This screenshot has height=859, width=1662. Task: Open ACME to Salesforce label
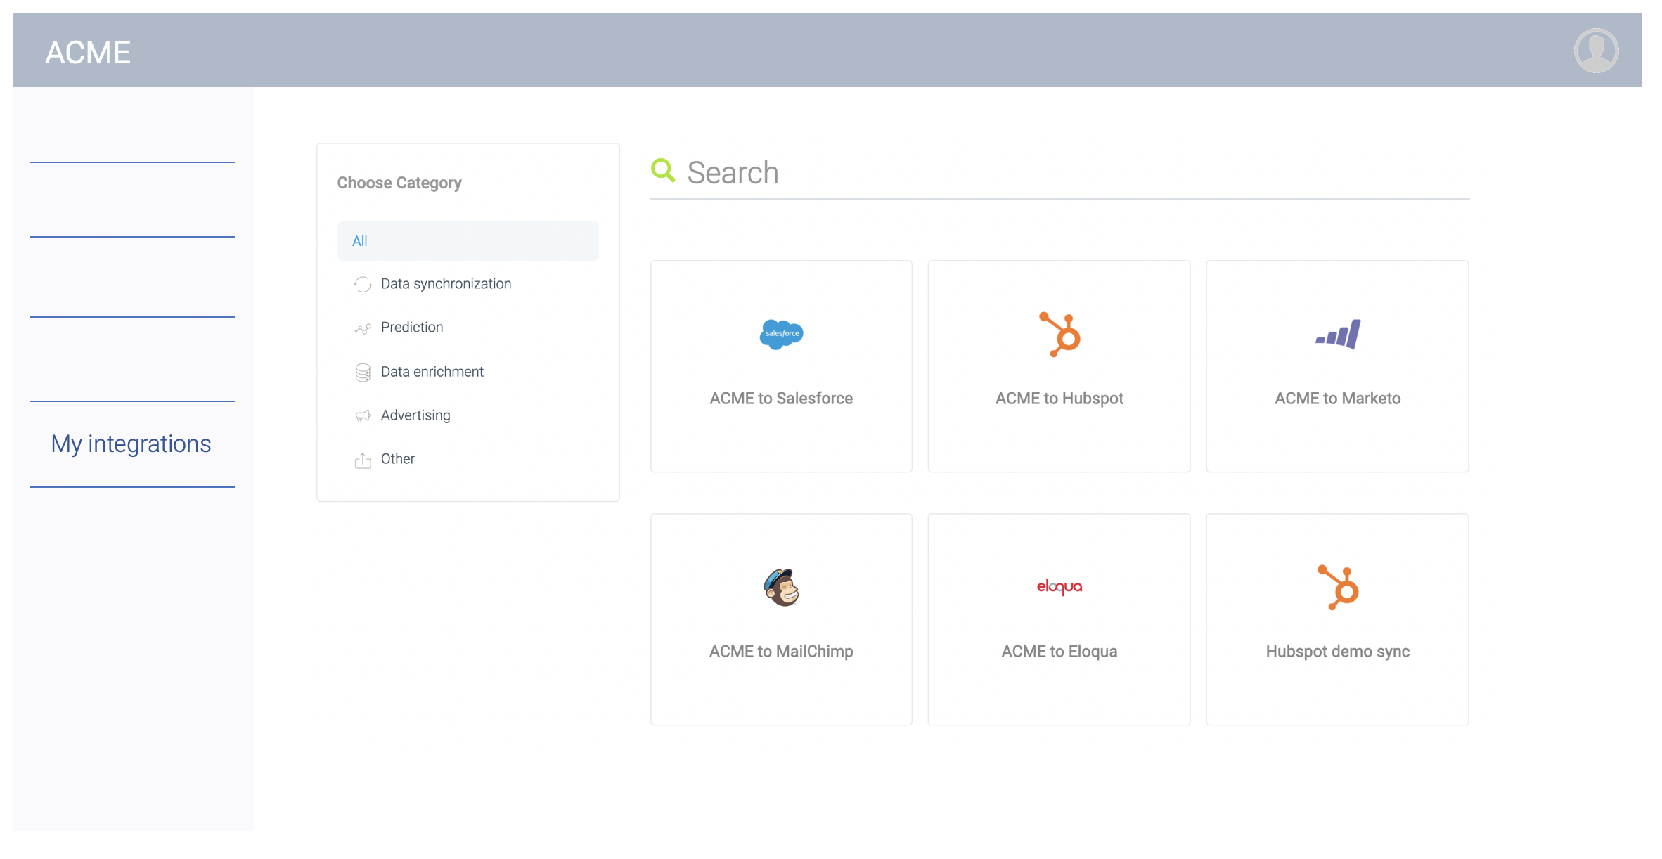tap(781, 399)
